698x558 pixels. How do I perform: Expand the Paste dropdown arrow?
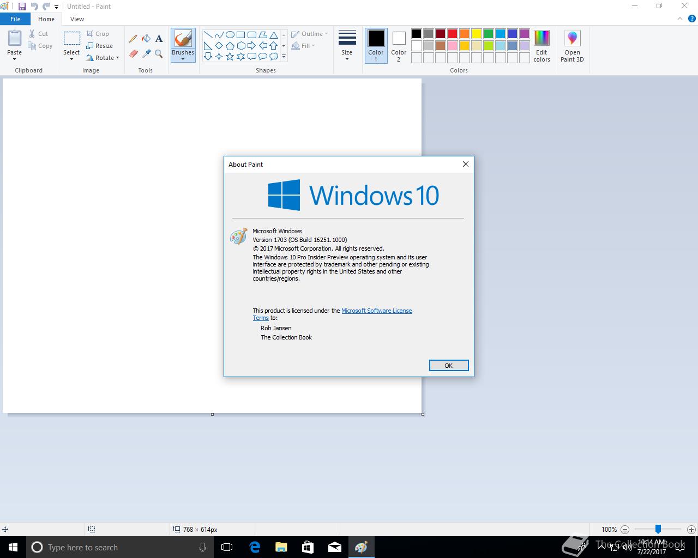(15, 59)
